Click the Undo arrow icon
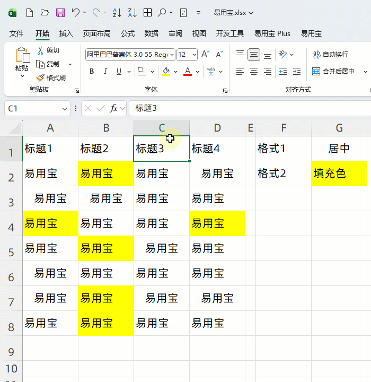The height and width of the screenshot is (382, 371). tap(76, 12)
